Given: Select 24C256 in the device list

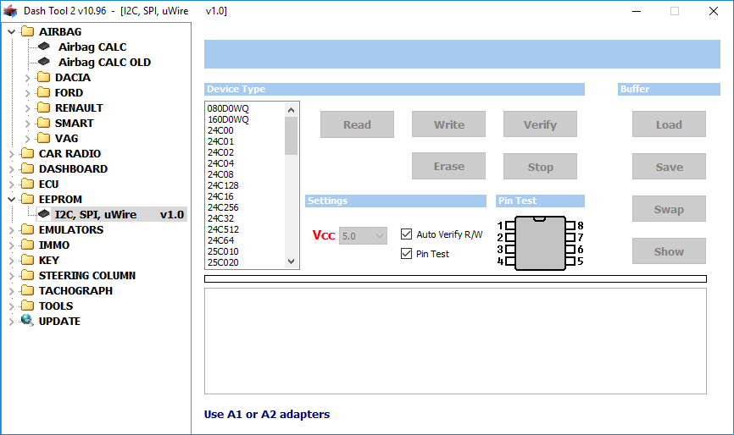Looking at the screenshot, I should pos(223,207).
